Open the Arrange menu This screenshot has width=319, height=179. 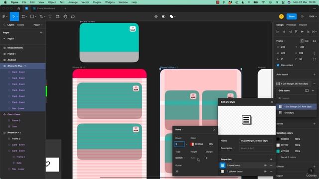[x=73, y=2]
